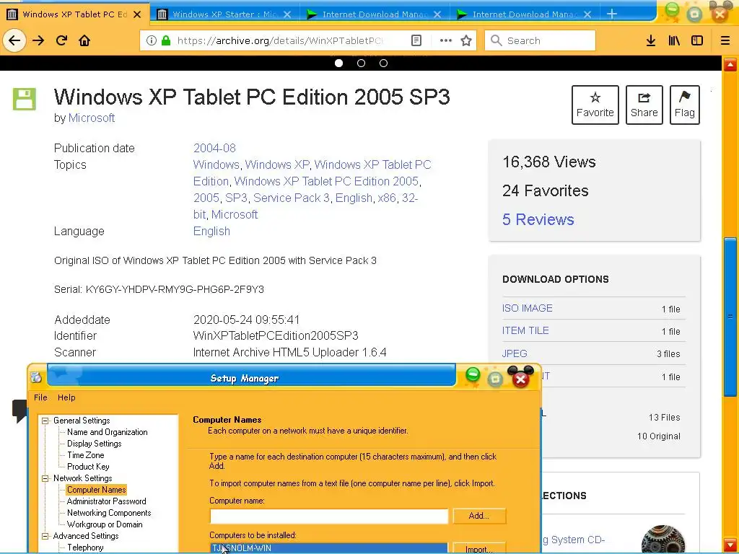Select Networking Components tree item
This screenshot has height=554, width=739.
(109, 513)
